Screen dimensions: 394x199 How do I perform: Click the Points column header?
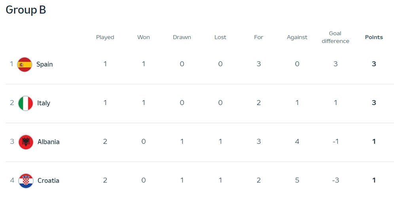pos(373,37)
